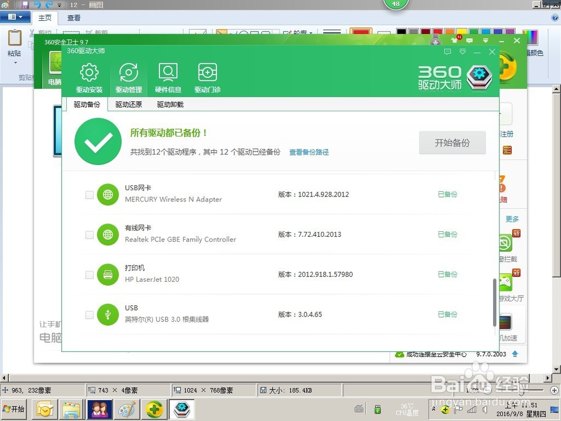Image resolution: width=561 pixels, height=421 pixels.
Task: Switch to the 驱动还原 tab
Action: click(x=127, y=104)
